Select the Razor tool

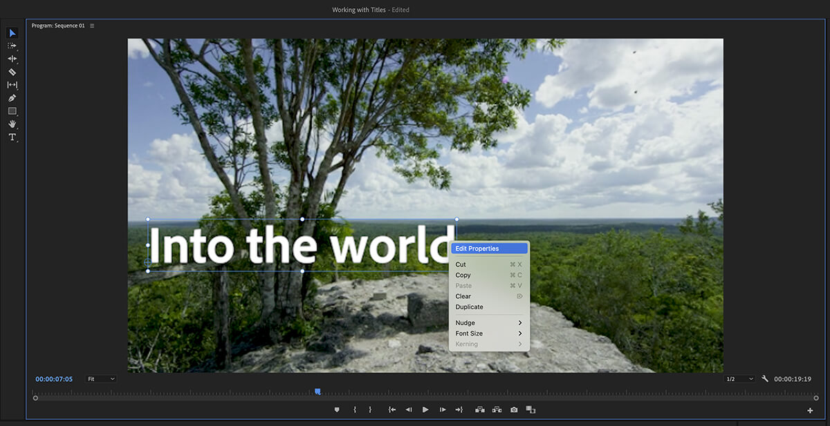12,72
